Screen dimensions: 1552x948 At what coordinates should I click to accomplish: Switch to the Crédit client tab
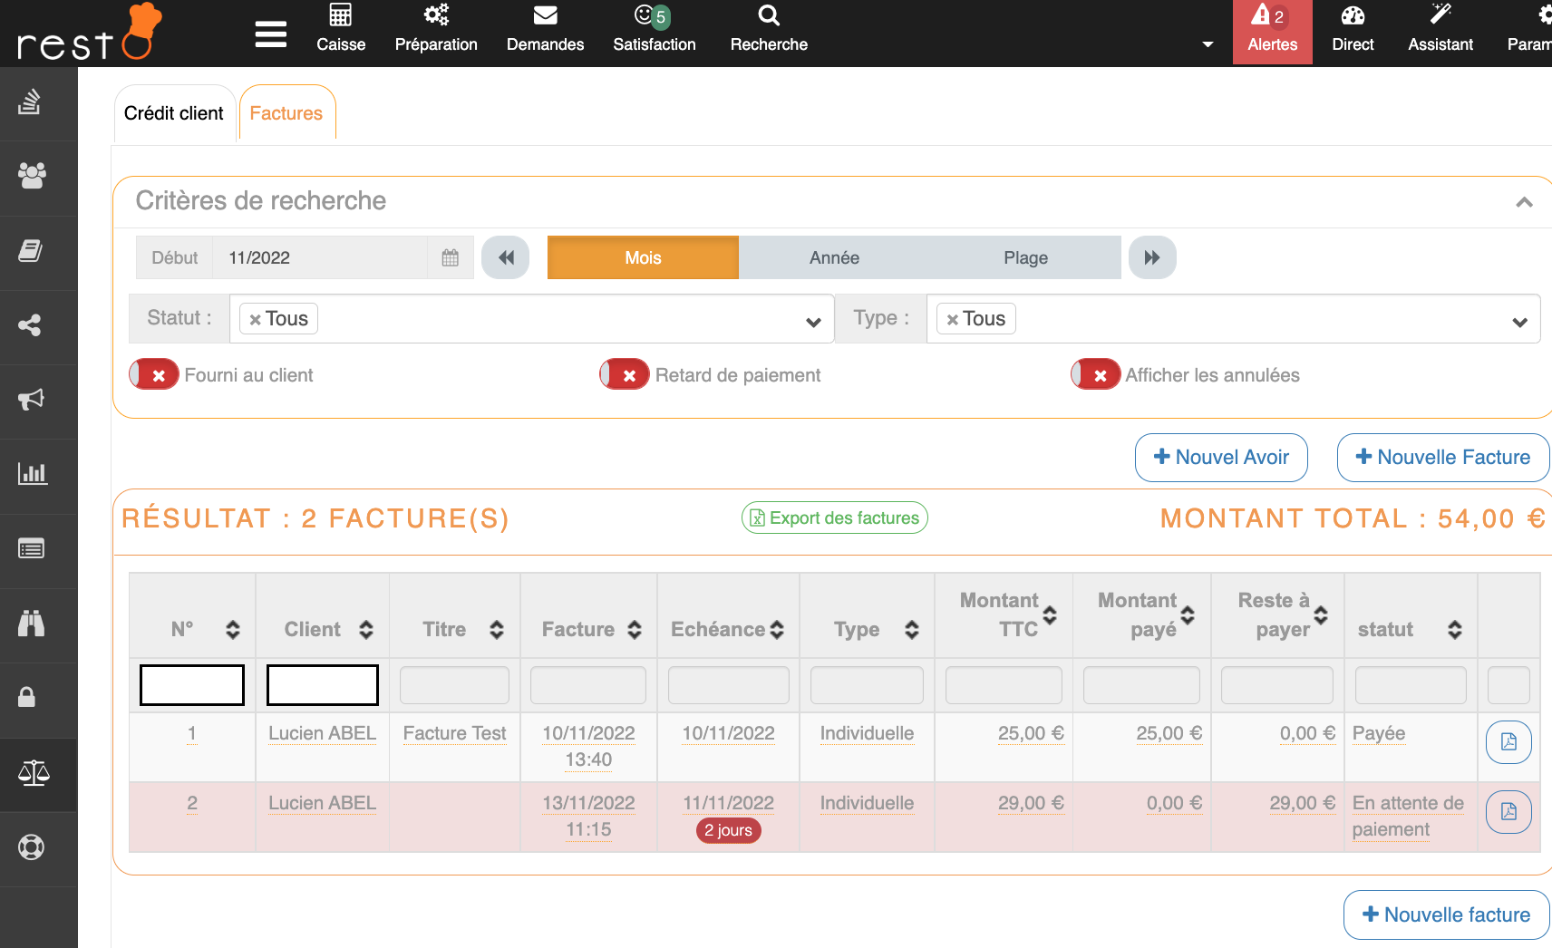pyautogui.click(x=174, y=113)
